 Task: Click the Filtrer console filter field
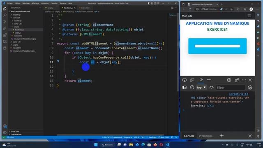pyautogui.click(x=230, y=88)
